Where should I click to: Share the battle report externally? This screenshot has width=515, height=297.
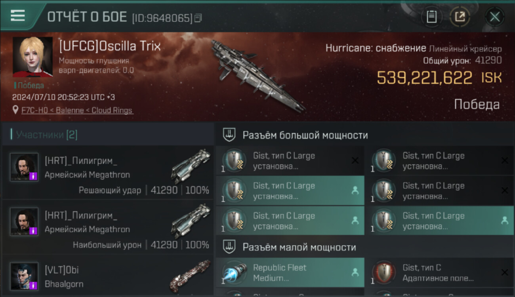[x=460, y=17]
